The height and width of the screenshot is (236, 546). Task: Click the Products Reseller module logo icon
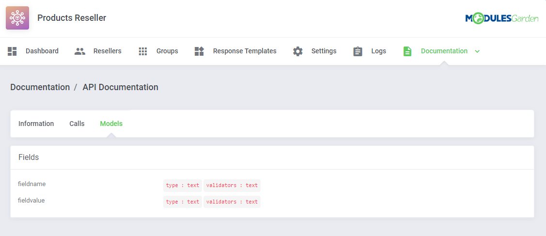click(x=17, y=18)
